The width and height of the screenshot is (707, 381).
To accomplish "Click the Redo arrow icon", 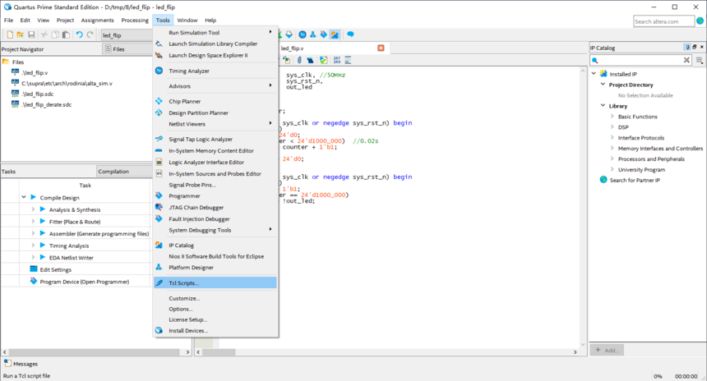I will click(90, 34).
